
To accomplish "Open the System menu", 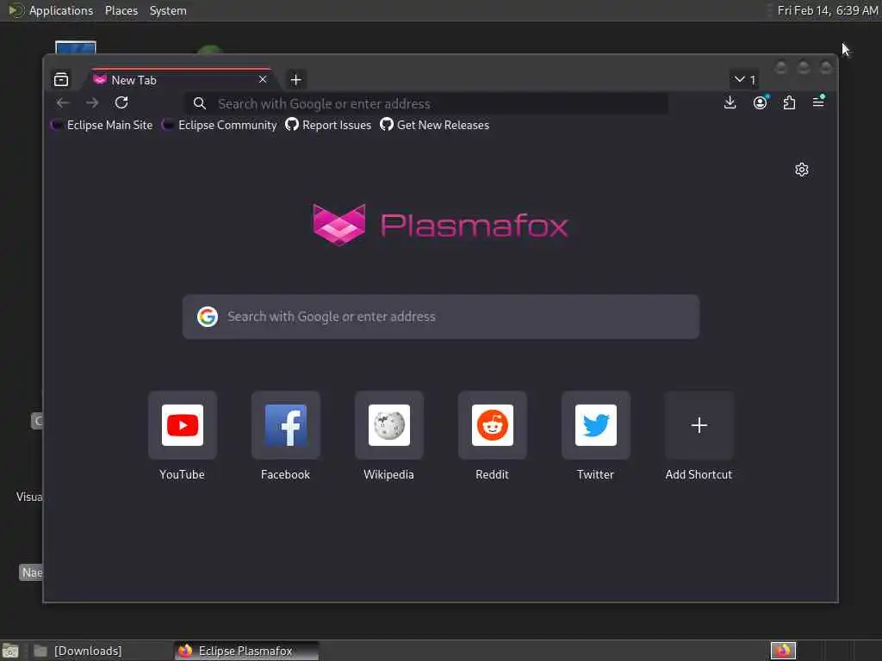I will [x=168, y=10].
